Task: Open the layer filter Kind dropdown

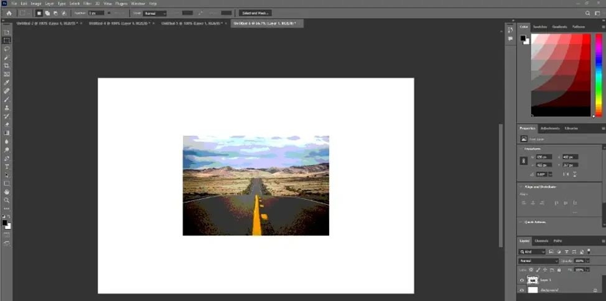Action: pyautogui.click(x=532, y=252)
